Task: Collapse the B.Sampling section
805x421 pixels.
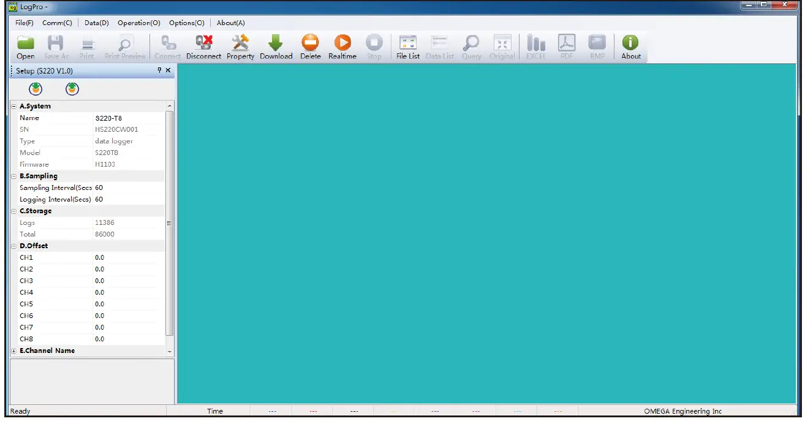Action: coord(13,176)
